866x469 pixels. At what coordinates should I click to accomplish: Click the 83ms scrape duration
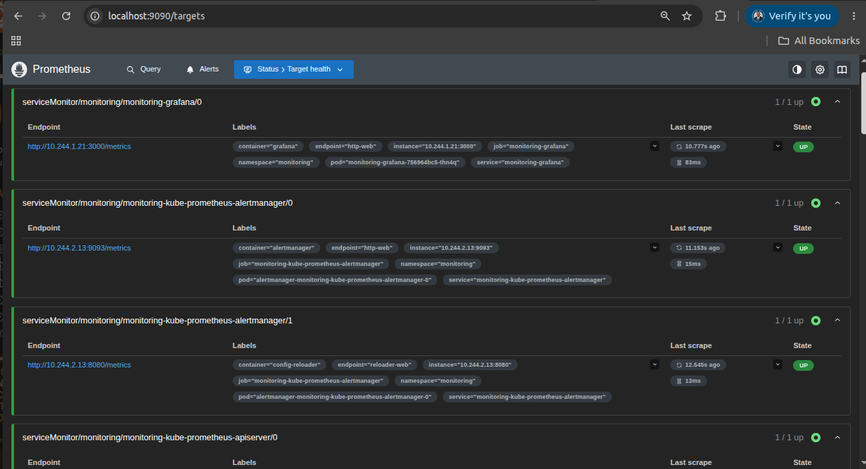coord(688,162)
